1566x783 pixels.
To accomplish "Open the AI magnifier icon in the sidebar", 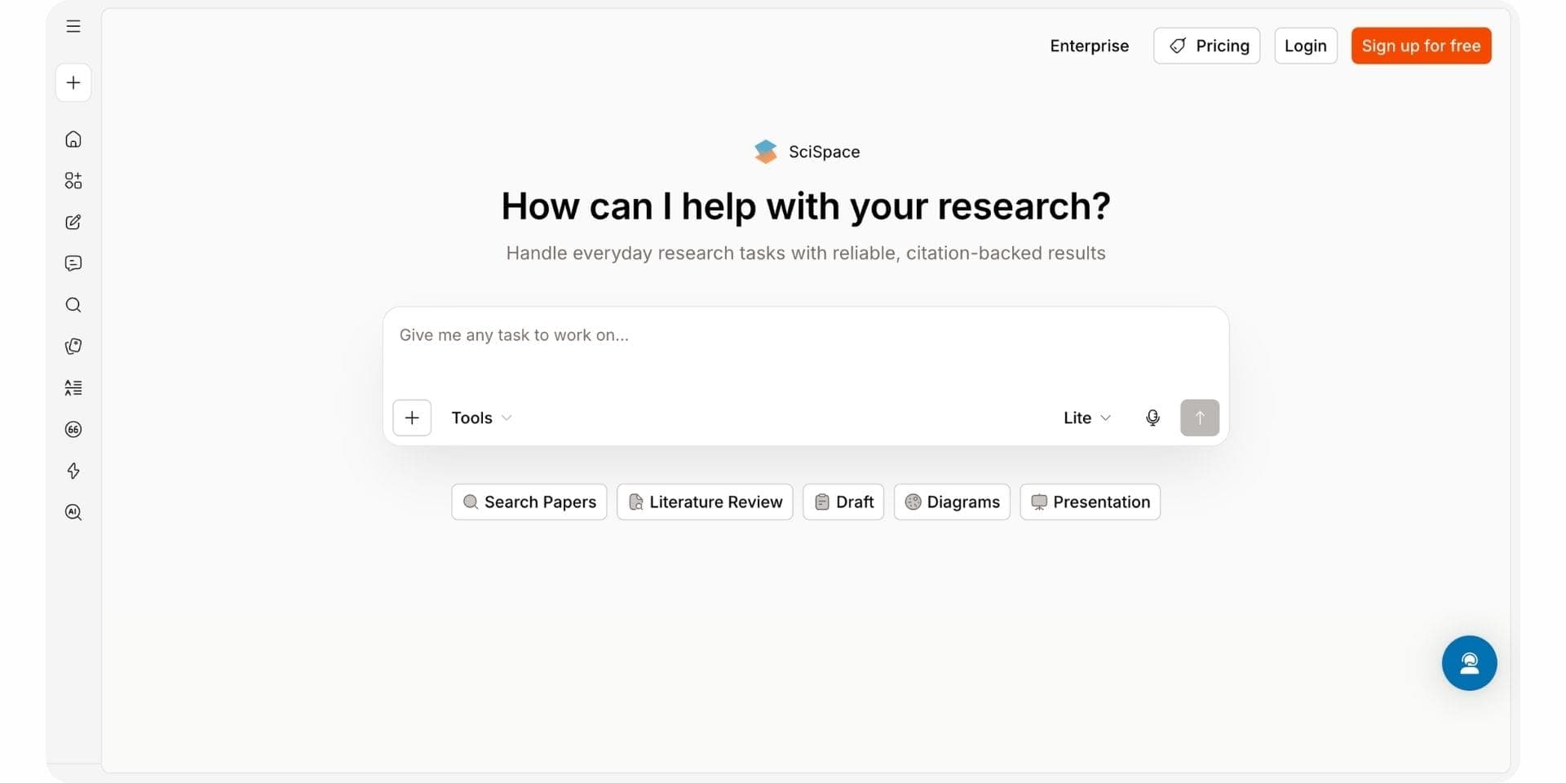I will [x=73, y=512].
